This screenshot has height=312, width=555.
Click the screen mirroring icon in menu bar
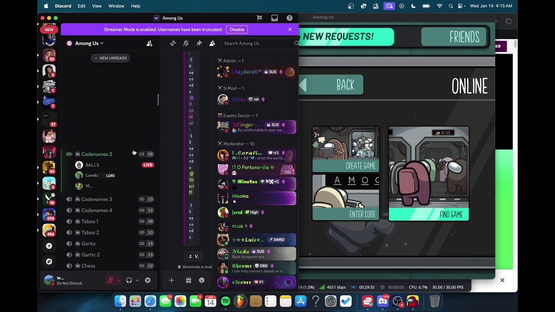tap(389, 6)
